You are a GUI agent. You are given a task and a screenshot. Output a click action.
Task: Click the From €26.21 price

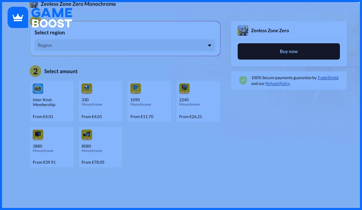coord(190,117)
